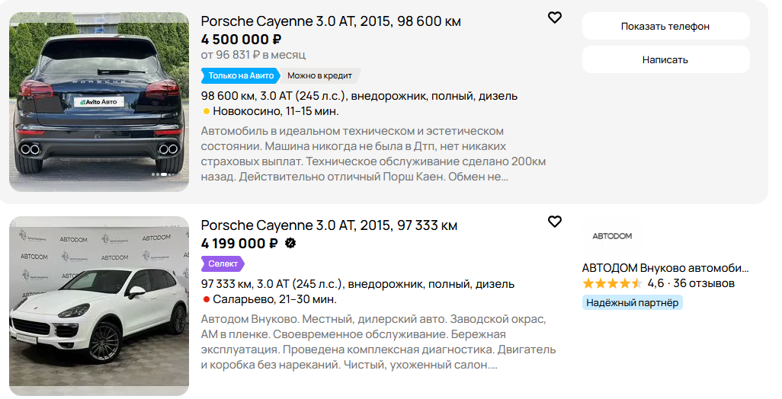Click the dealer star rating icons
The image size is (782, 399).
point(612,283)
